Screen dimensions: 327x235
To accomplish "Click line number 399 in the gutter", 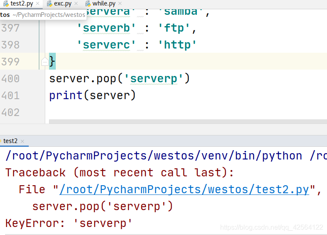I will click(x=11, y=62).
